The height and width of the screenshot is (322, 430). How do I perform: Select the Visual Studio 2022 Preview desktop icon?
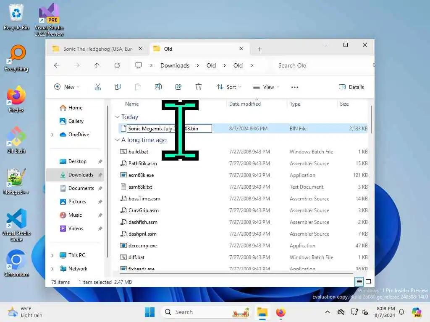49,20
